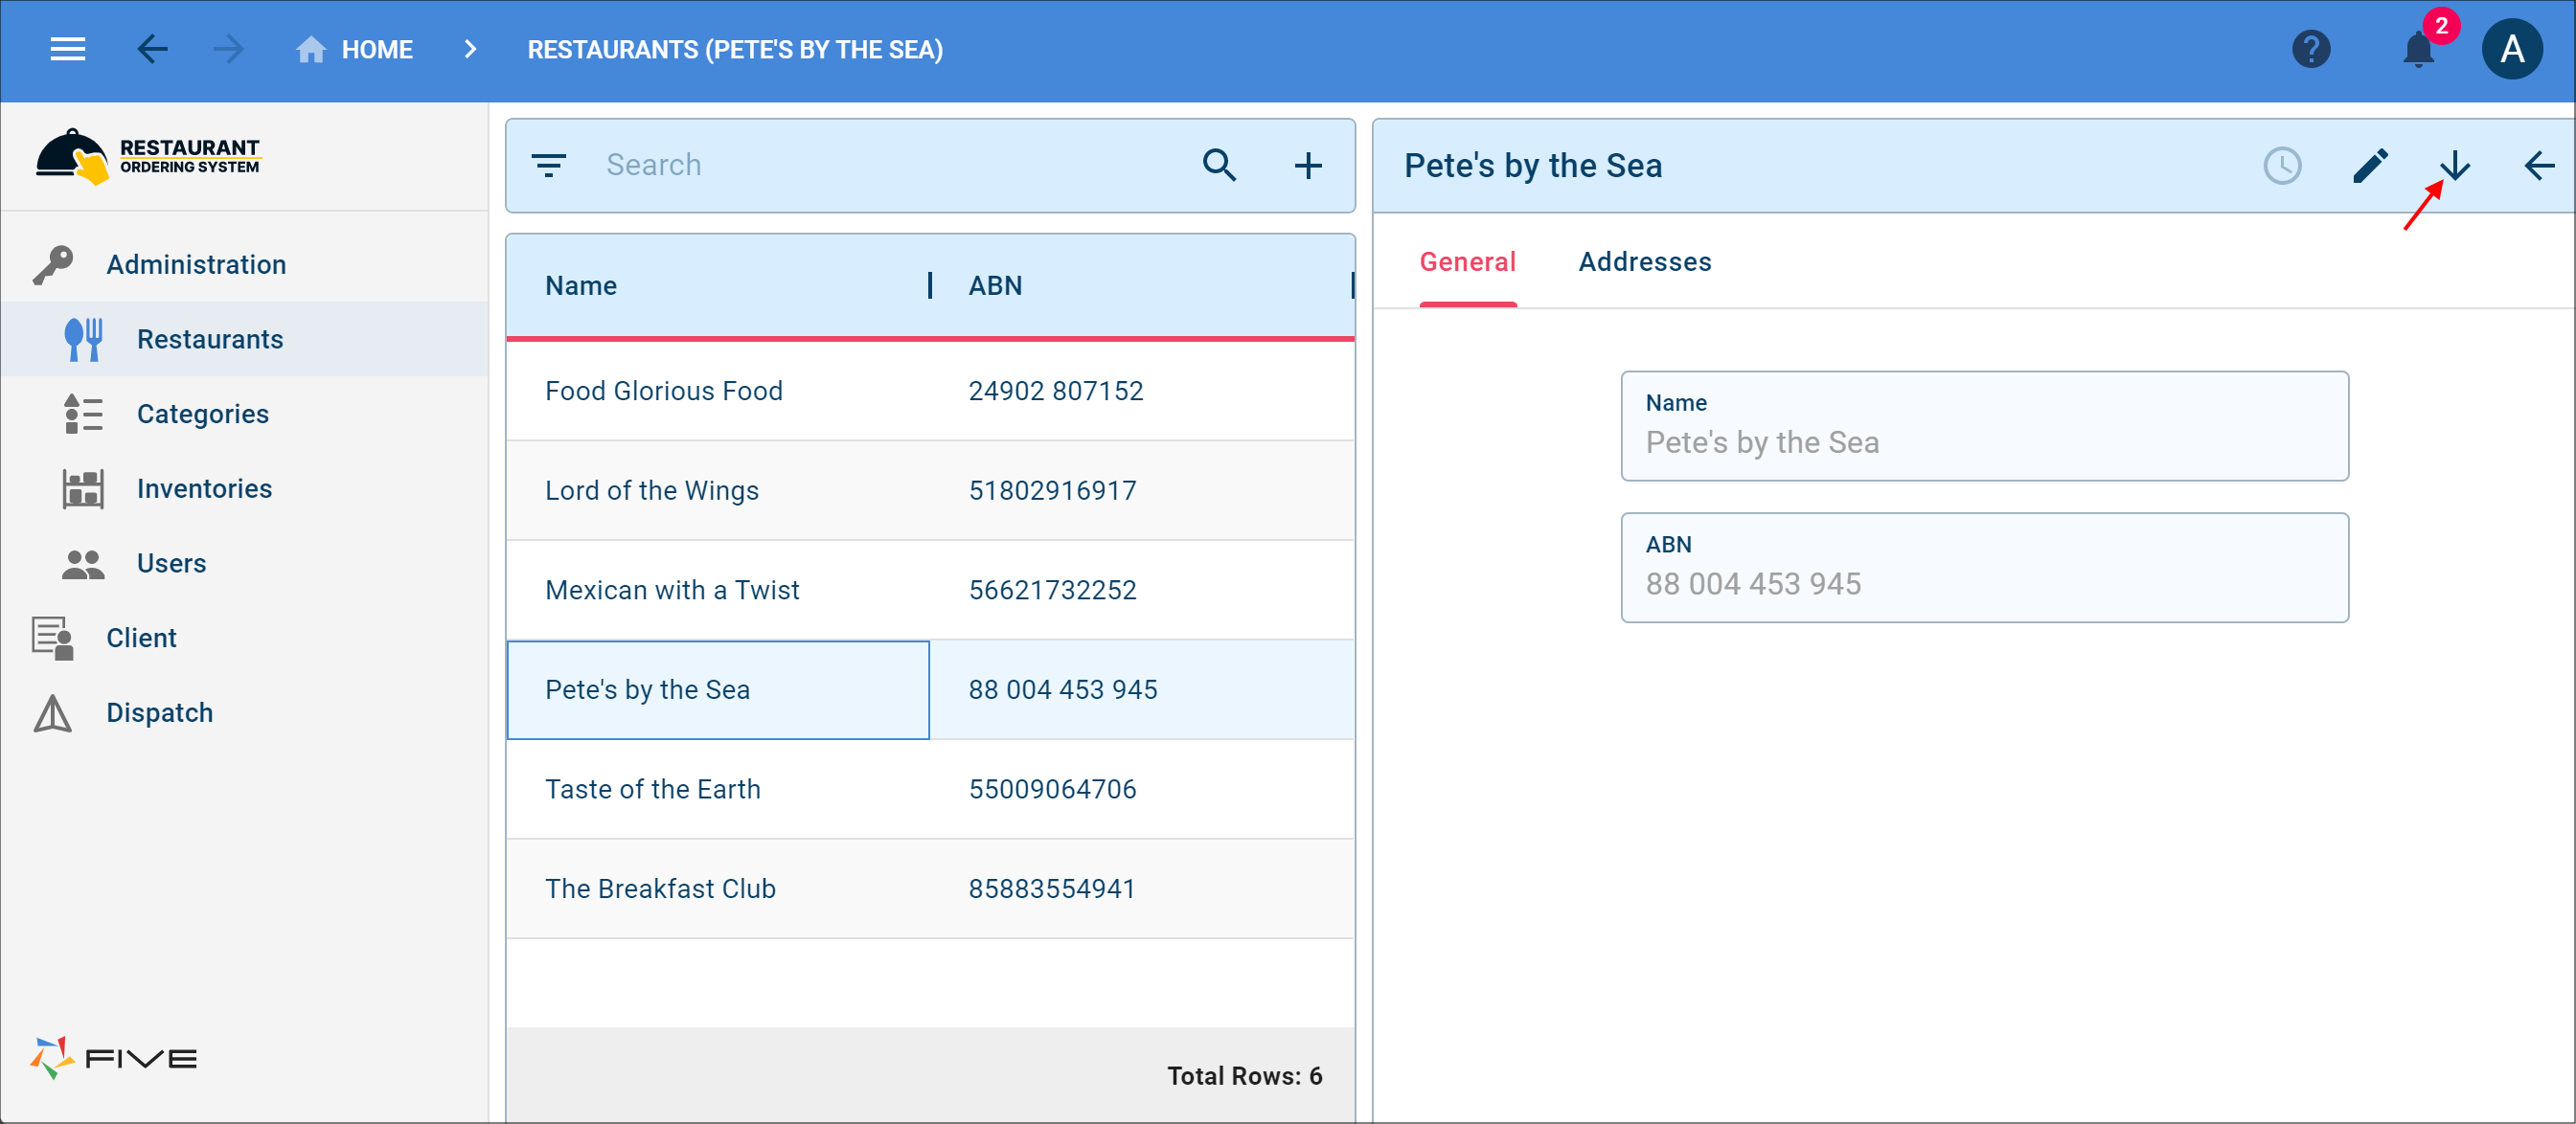
Task: Click the Total Rows: 6 label
Action: (1244, 1075)
